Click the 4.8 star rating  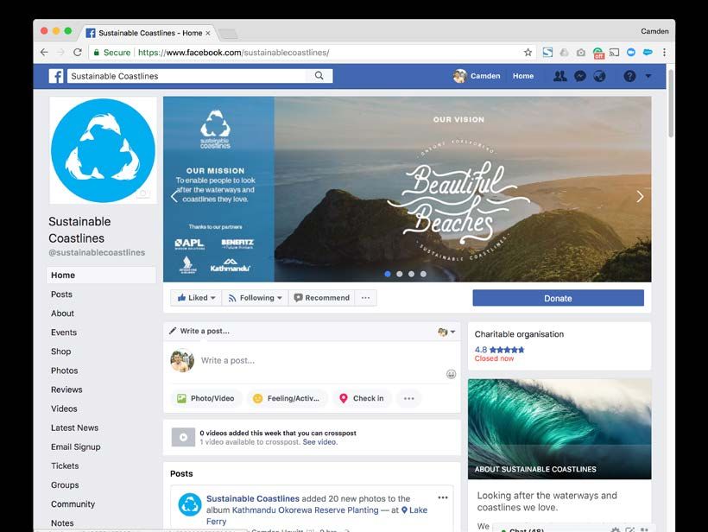pos(499,350)
